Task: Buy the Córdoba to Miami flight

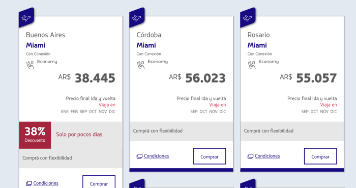Action: [x=210, y=156]
